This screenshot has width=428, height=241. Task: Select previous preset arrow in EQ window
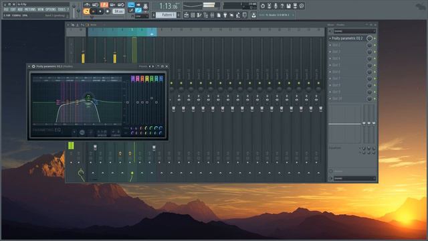pyautogui.click(x=150, y=66)
